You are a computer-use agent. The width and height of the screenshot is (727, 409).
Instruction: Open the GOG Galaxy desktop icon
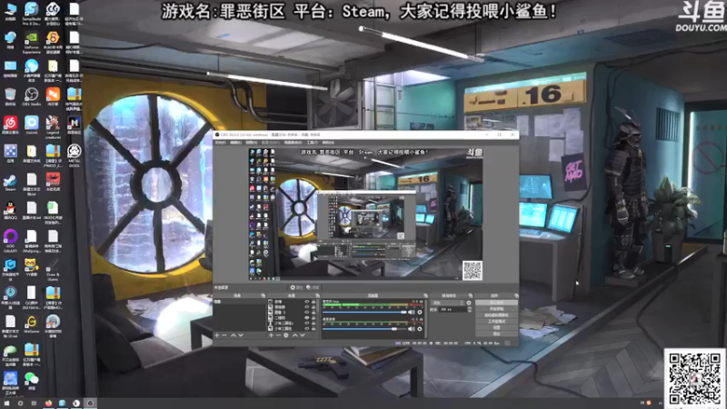tap(10, 237)
